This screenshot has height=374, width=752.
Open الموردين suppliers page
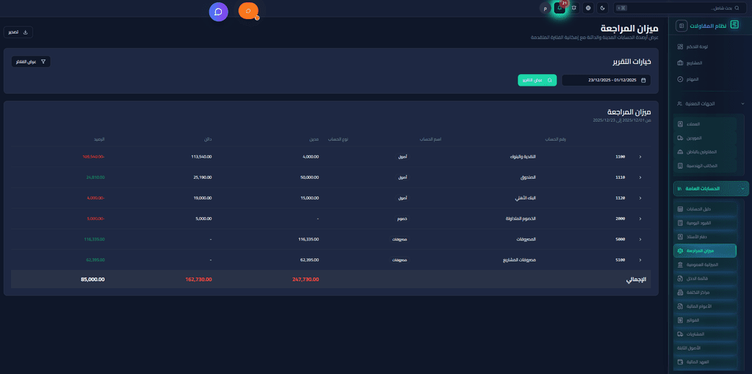[705, 139]
